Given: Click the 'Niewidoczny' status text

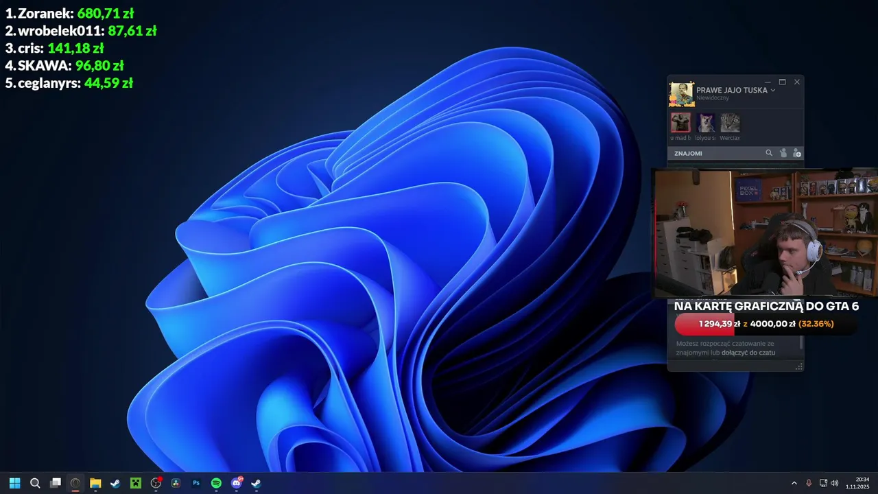Looking at the screenshot, I should click(x=713, y=98).
